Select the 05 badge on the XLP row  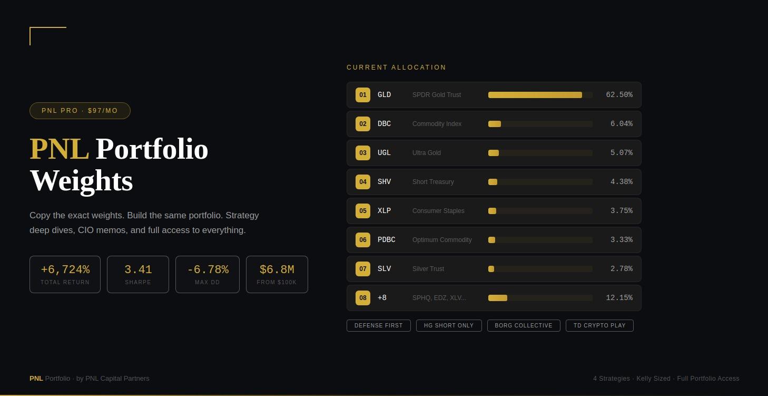click(362, 211)
